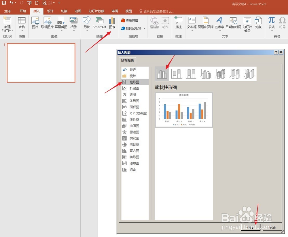Image resolution: width=288 pixels, height=237 pixels.
Task: Select 100% stacked column subtype icon
Action: 190,74
